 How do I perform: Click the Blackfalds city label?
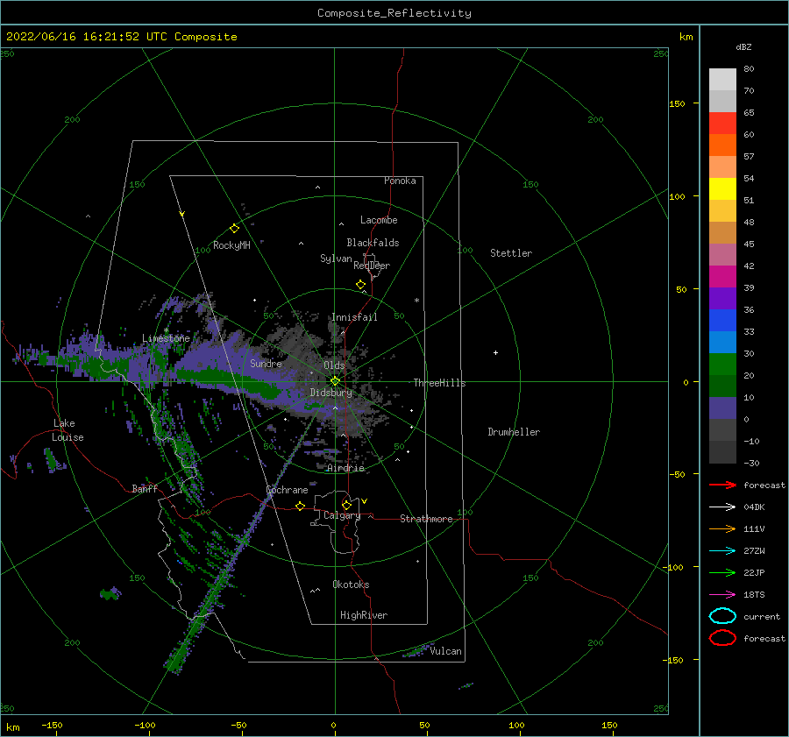(x=373, y=243)
